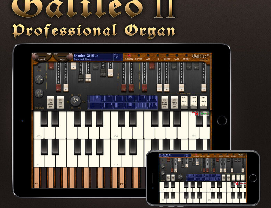The width and height of the screenshot is (271, 208).
Task: Flip the DCY fast/slow percussion switch
Action: point(194,103)
